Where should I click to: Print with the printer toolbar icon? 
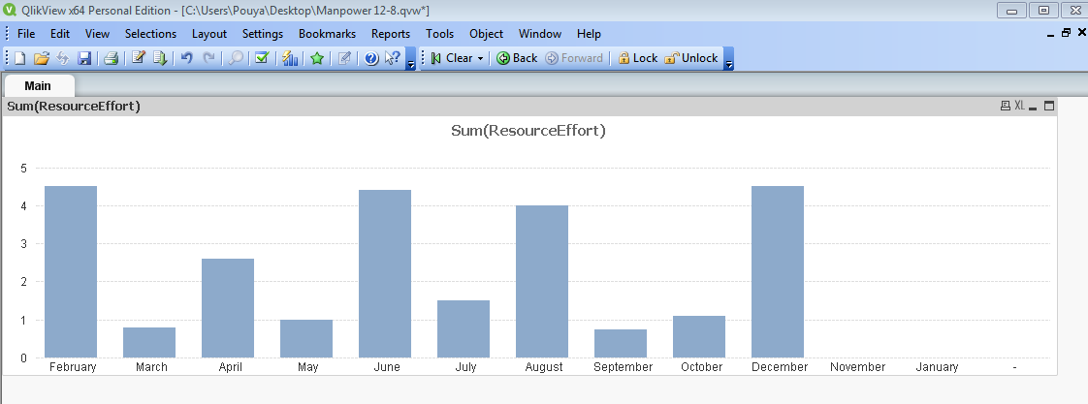(x=112, y=58)
